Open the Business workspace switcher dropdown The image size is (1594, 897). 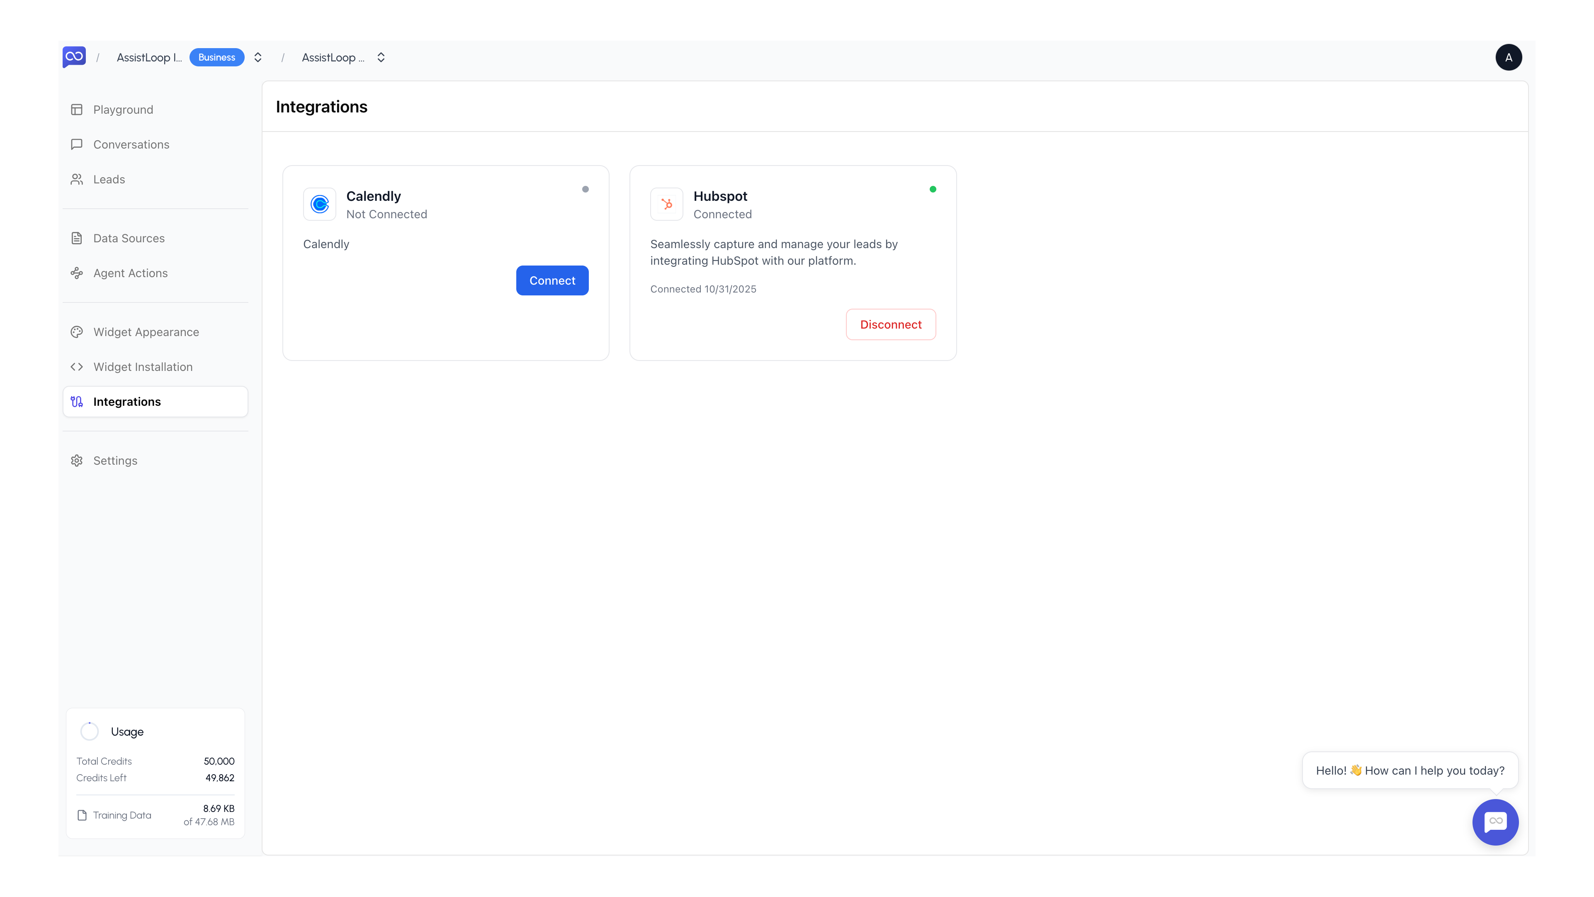pos(258,57)
